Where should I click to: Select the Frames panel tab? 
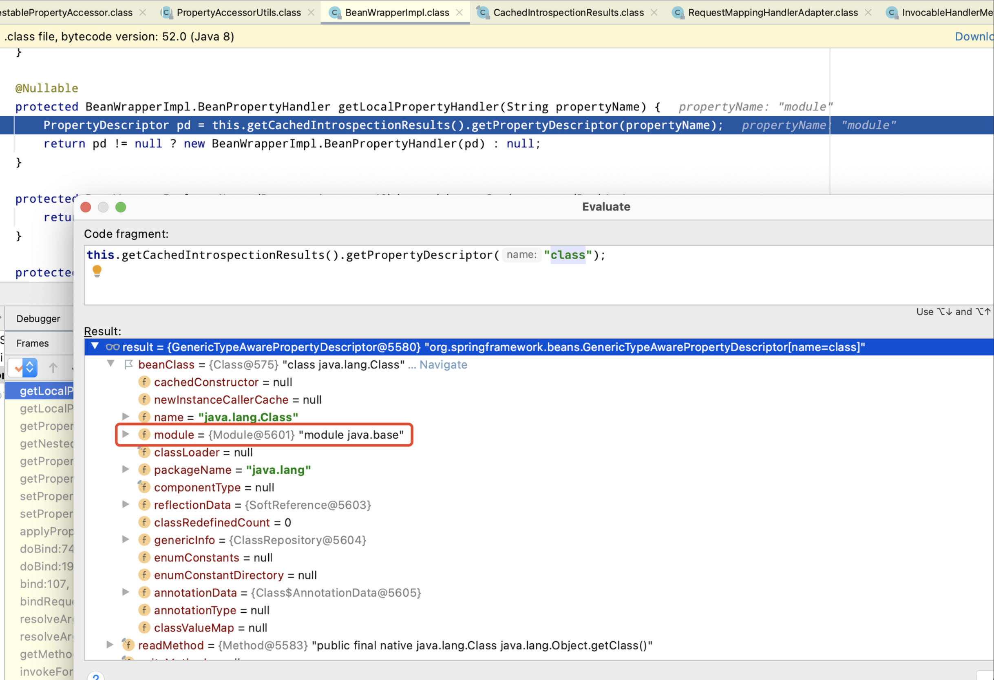(x=33, y=343)
